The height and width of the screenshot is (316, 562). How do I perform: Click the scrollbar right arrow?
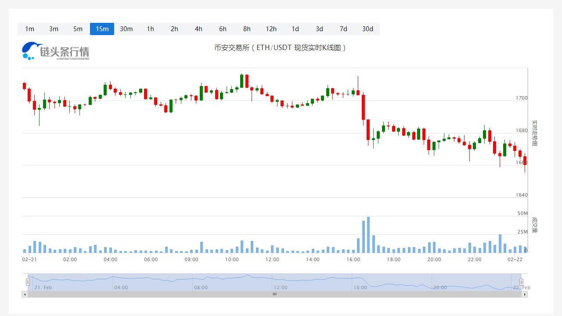coord(524,294)
